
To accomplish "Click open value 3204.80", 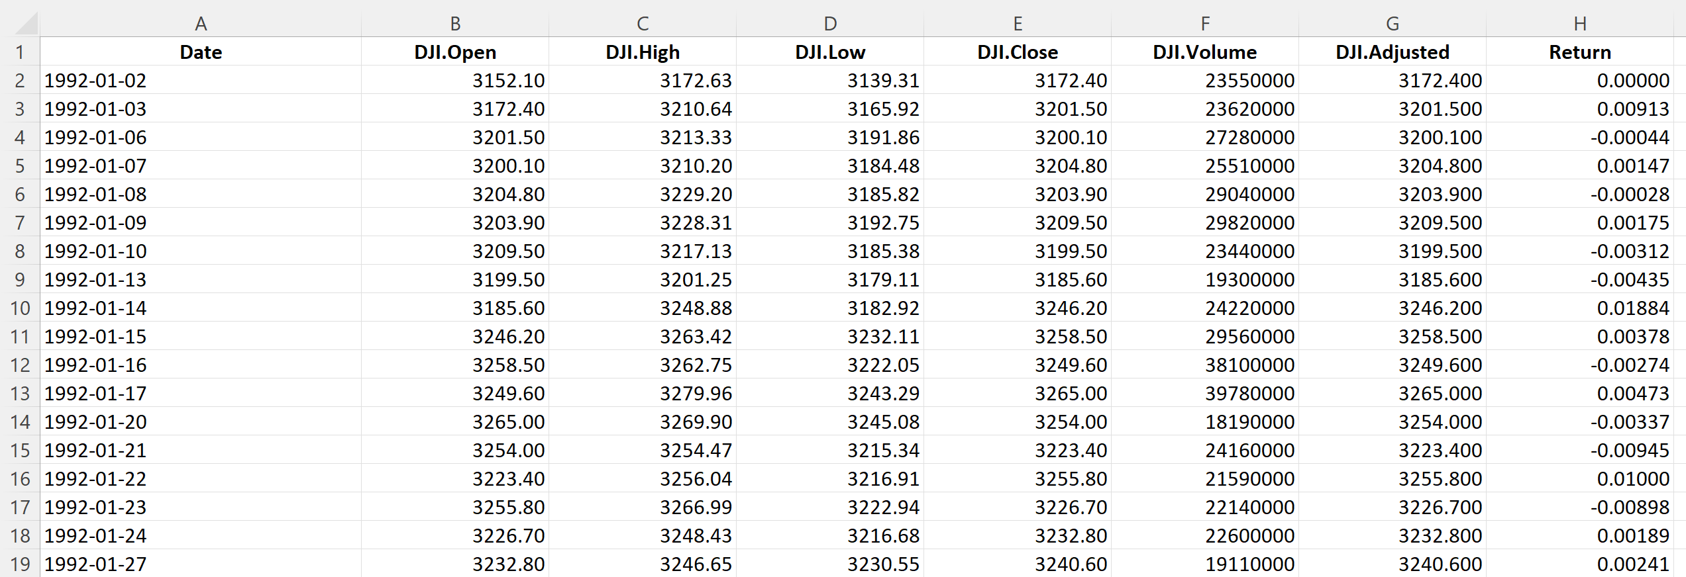I will [455, 194].
